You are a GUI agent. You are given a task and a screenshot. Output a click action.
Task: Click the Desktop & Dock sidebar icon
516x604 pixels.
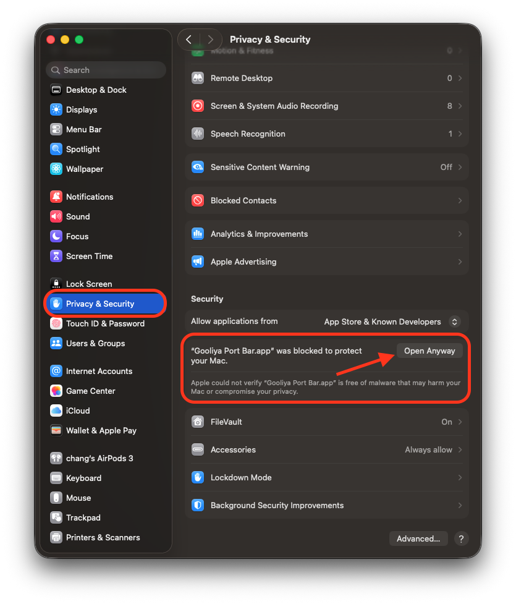click(x=56, y=90)
